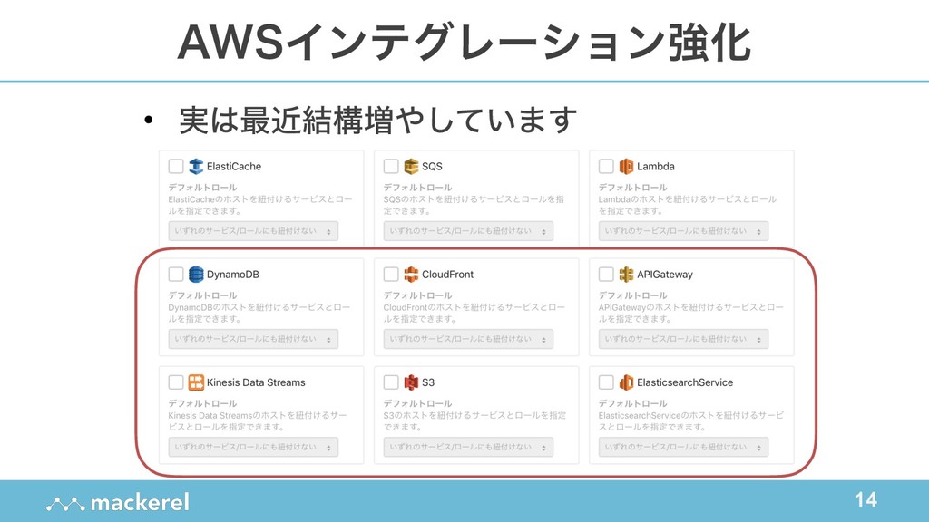The image size is (929, 522).
Task: Click the Lambda card description text
Action: point(688,205)
